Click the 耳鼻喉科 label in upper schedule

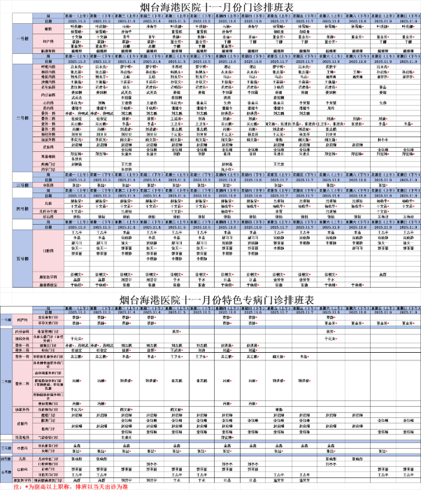point(48,156)
